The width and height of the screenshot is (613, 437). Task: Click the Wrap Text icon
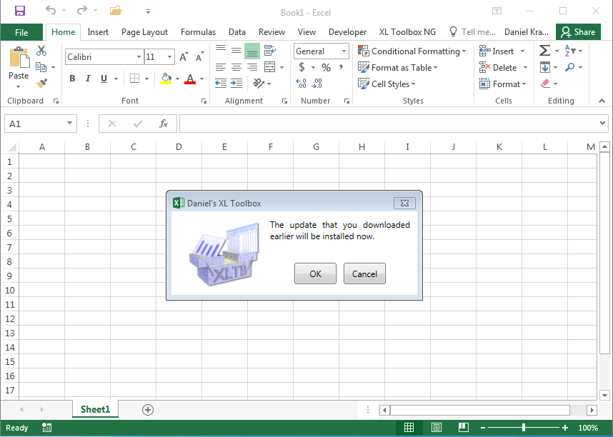click(270, 51)
